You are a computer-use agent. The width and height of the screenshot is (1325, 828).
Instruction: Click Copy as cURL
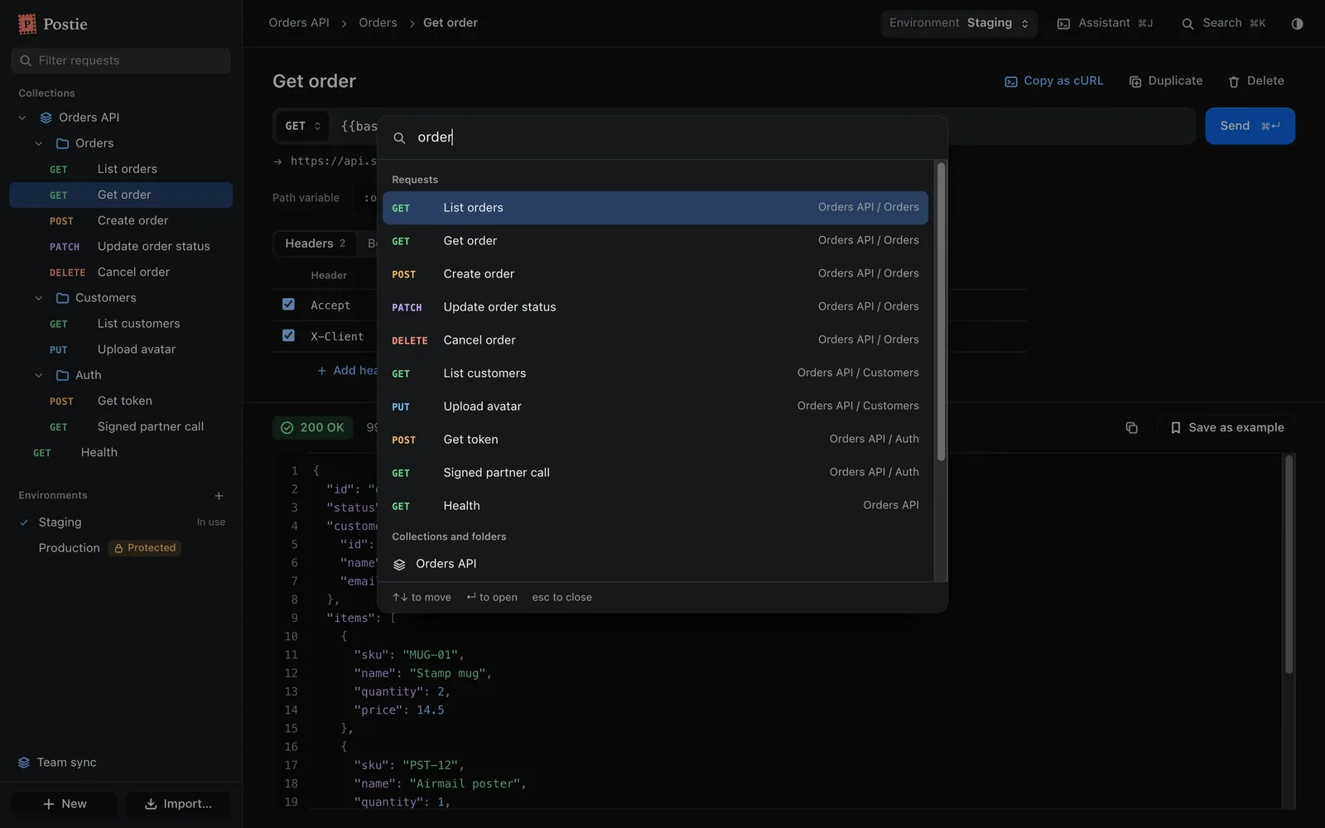click(x=1054, y=81)
